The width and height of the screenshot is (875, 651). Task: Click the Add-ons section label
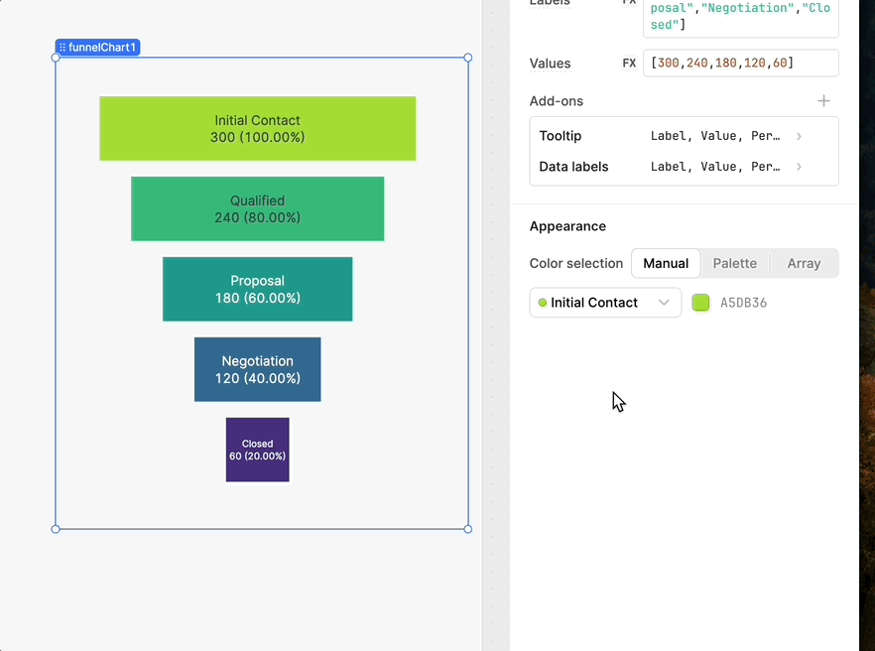tap(557, 101)
